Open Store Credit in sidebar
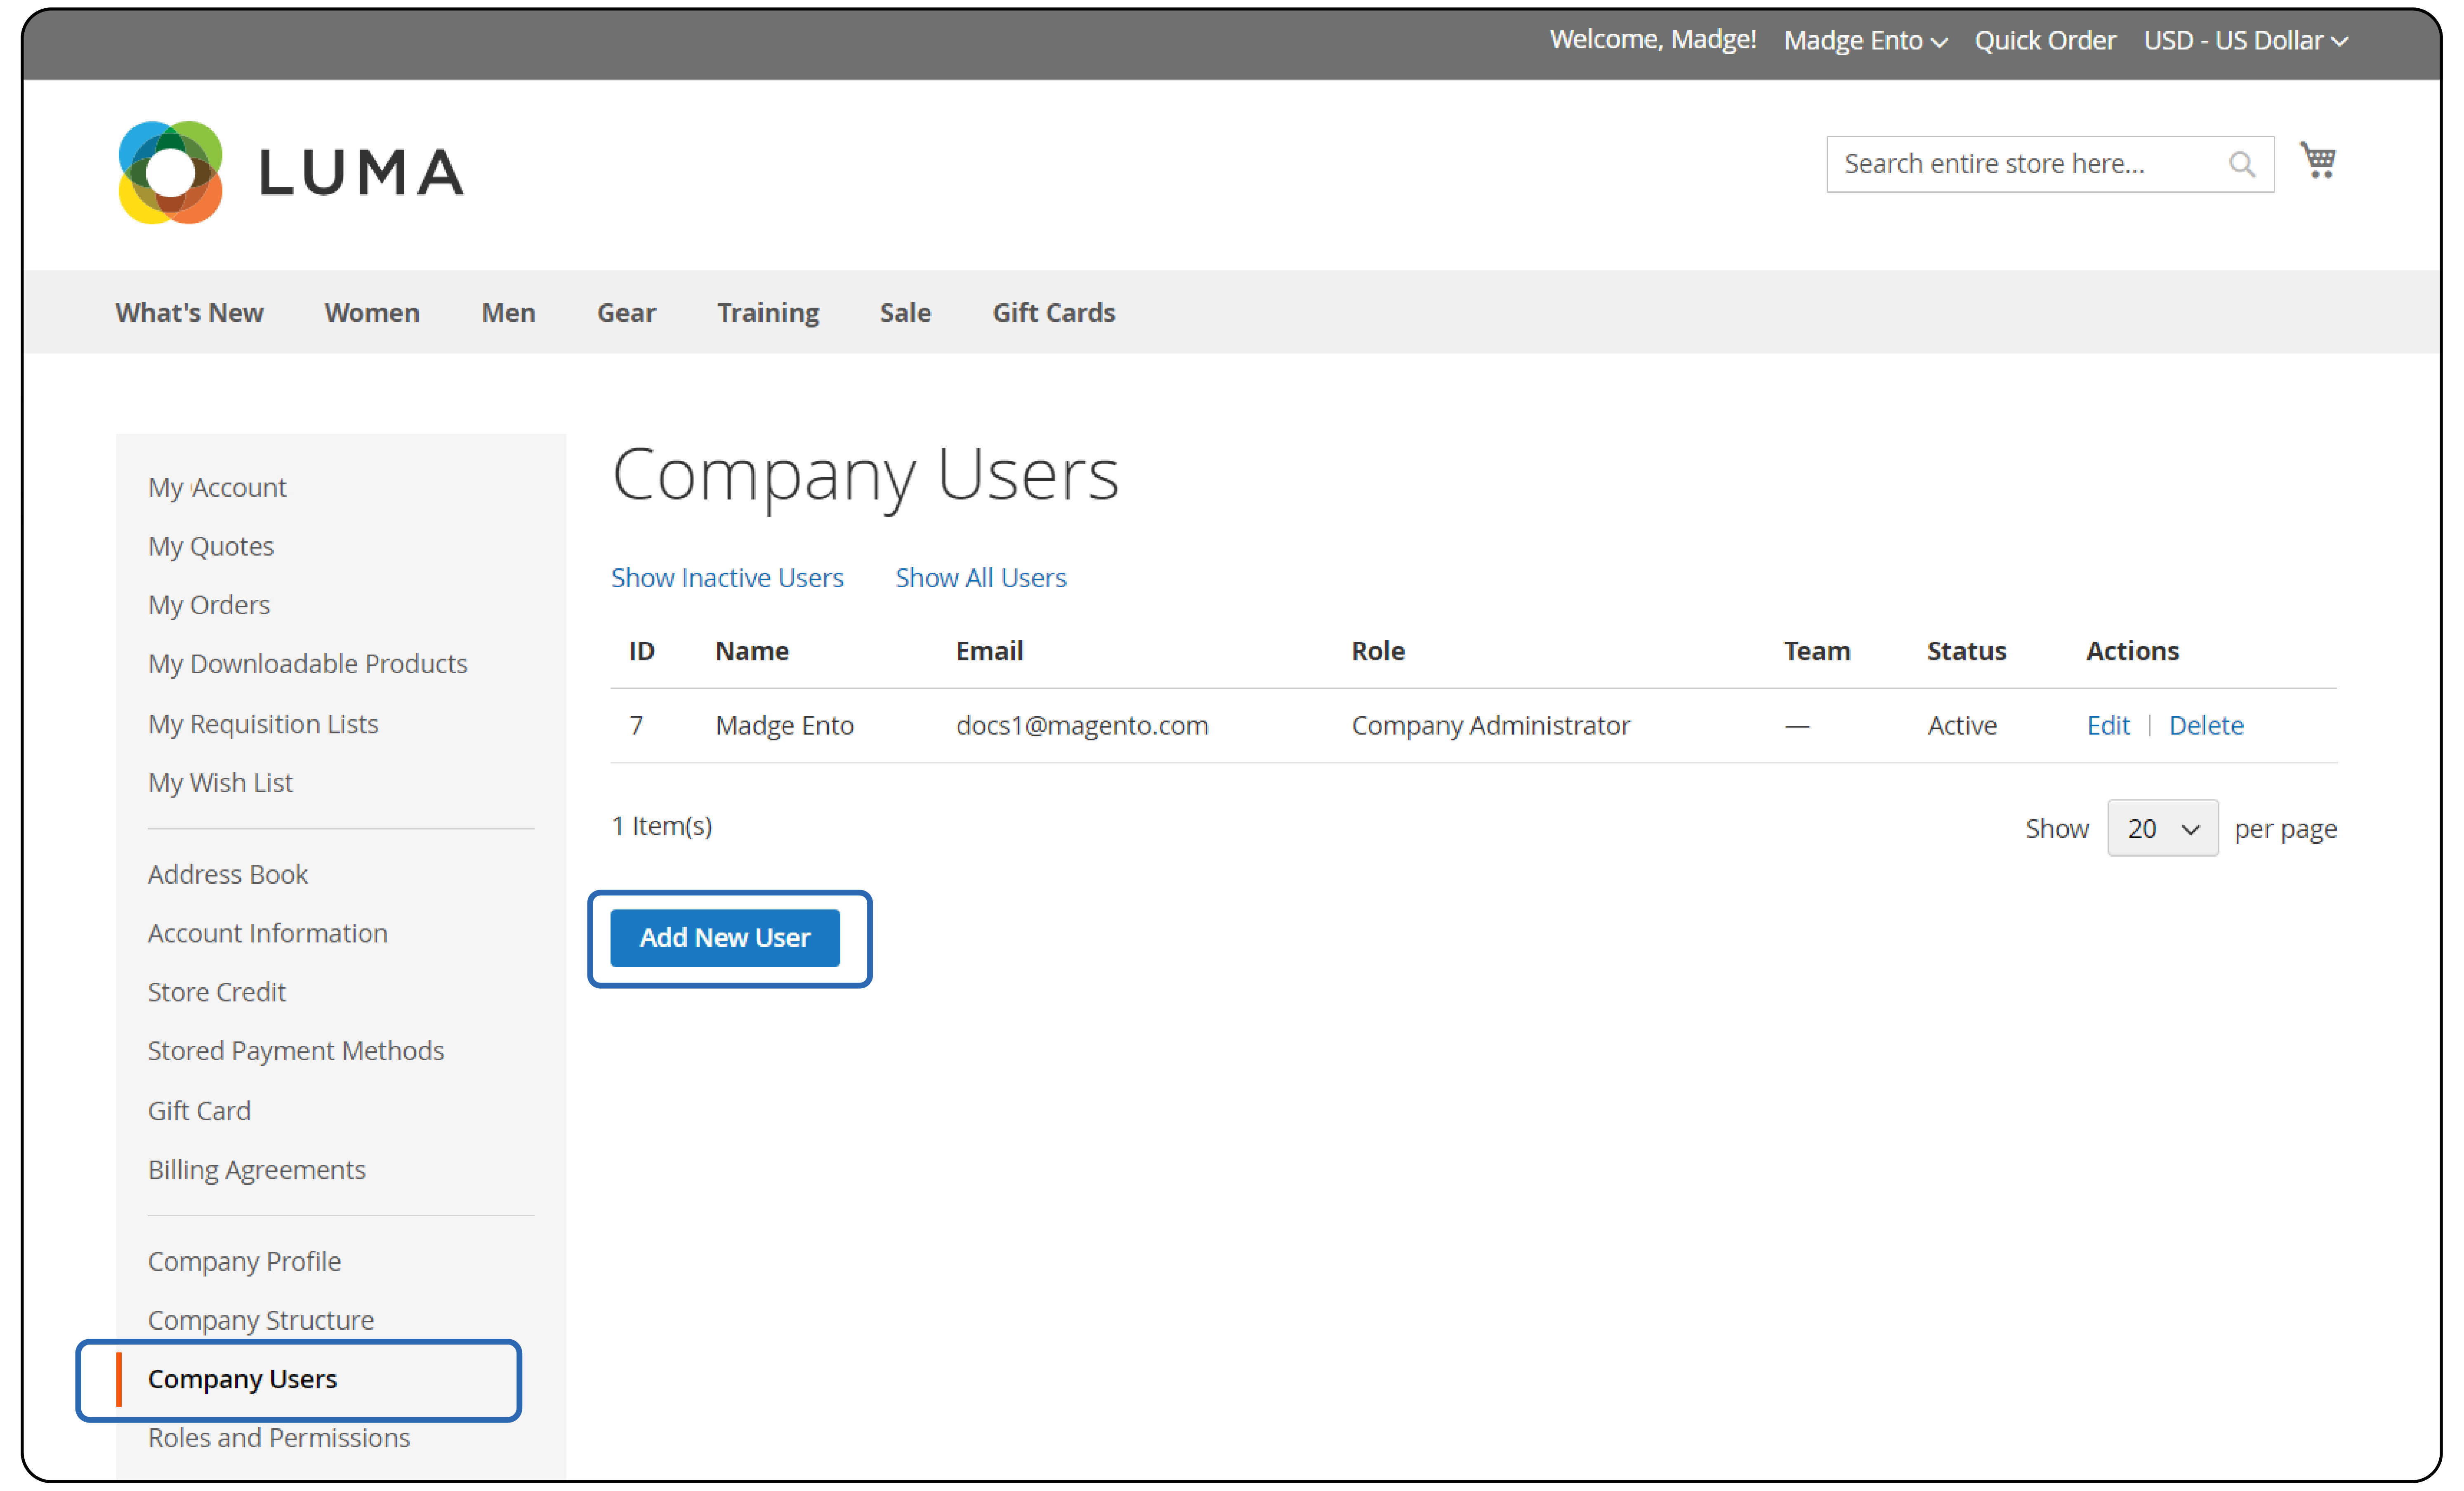Viewport: 2464px width, 1491px height. click(x=217, y=992)
